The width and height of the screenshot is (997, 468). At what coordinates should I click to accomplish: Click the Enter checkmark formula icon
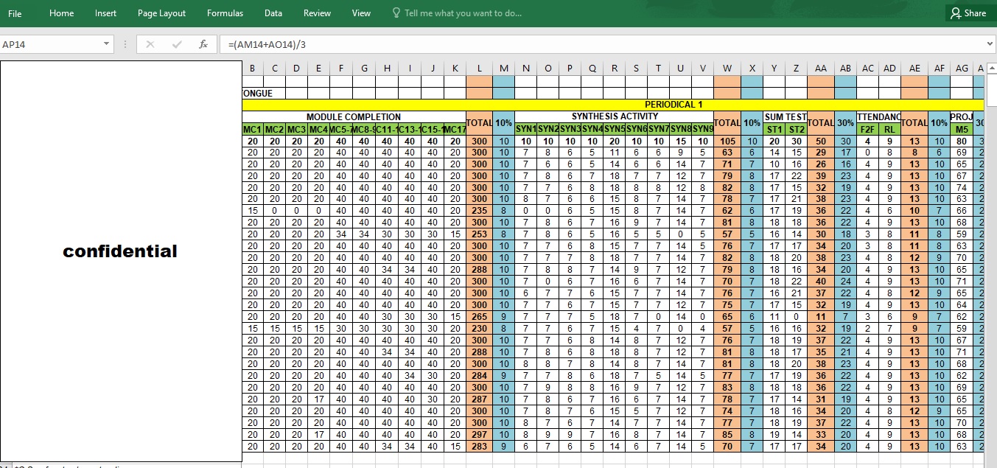[177, 44]
